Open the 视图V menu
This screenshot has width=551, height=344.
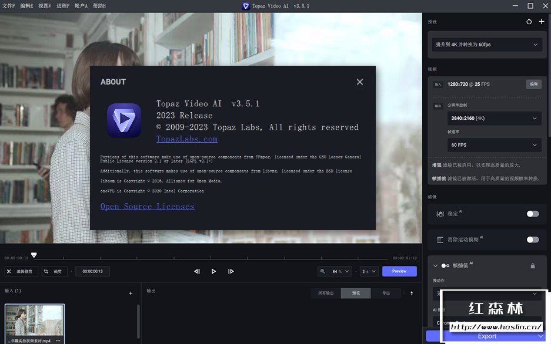[x=45, y=6]
